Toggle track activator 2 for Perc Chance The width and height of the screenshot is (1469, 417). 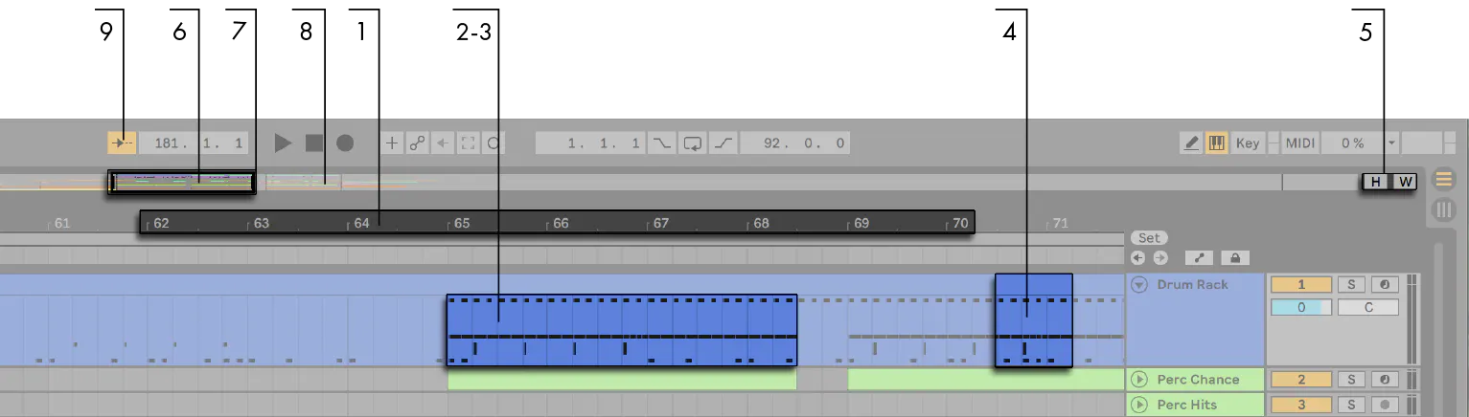pos(1301,380)
